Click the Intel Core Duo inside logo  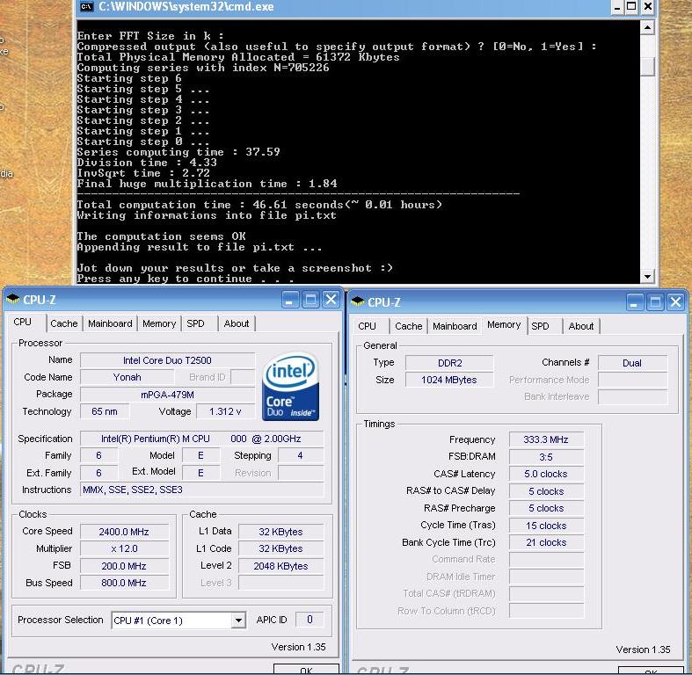[x=290, y=386]
